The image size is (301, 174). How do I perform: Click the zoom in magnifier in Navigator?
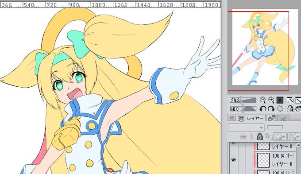click(x=271, y=100)
